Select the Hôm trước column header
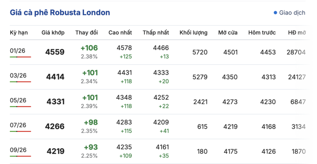 click(262, 33)
